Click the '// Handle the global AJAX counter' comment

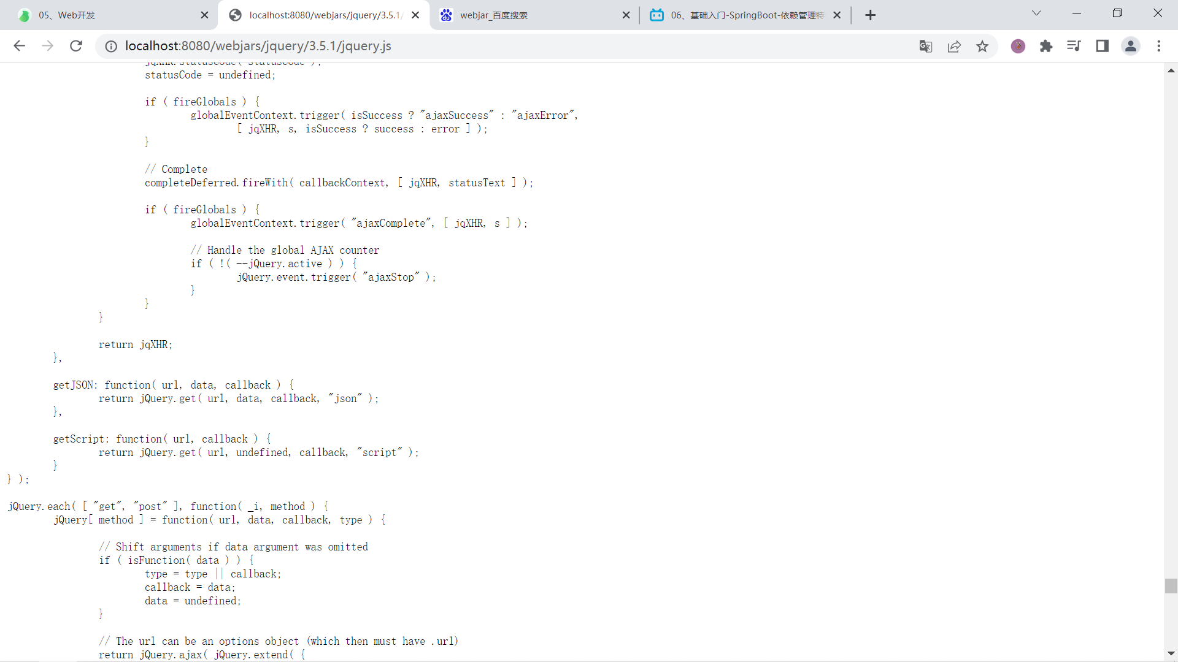coord(285,250)
